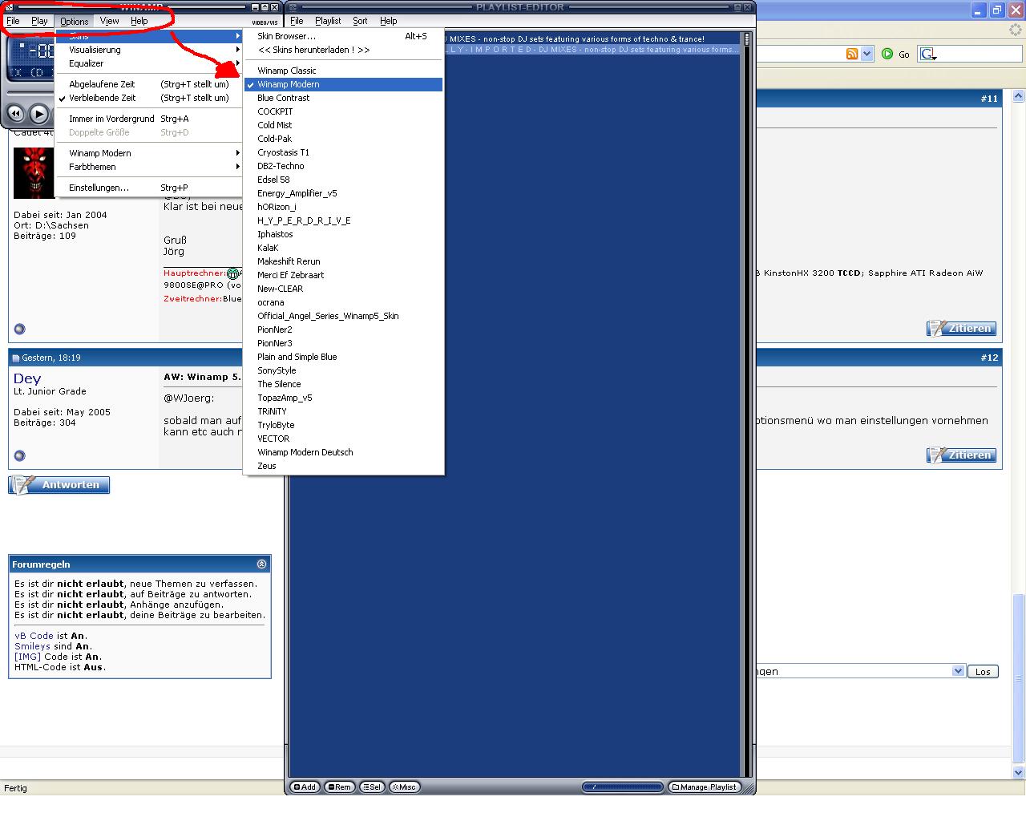The height and width of the screenshot is (821, 1026).
Task: Select Abgelaufene Zeit option
Action: (149, 84)
